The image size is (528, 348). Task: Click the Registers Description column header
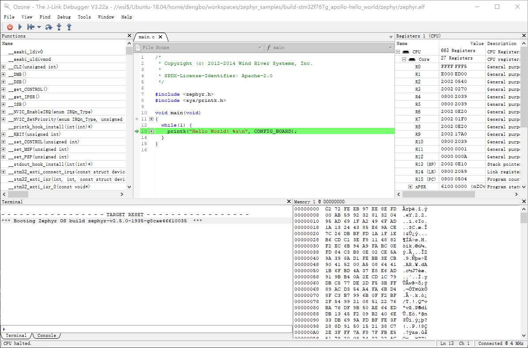click(503, 43)
